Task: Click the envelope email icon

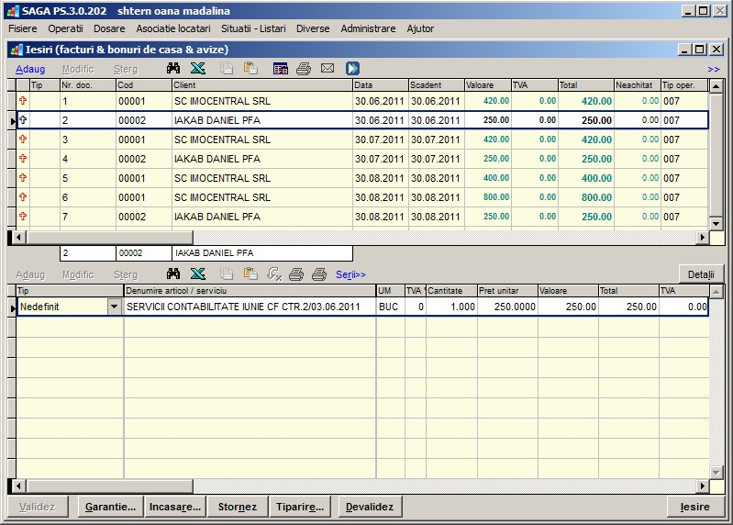Action: 328,68
